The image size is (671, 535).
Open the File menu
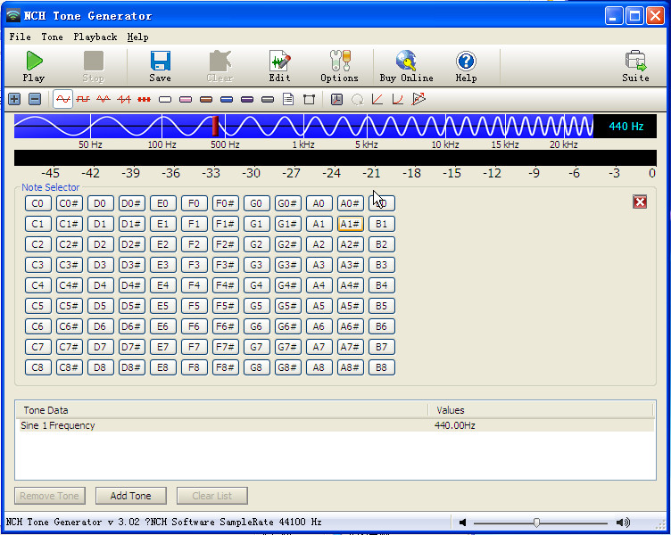point(20,37)
